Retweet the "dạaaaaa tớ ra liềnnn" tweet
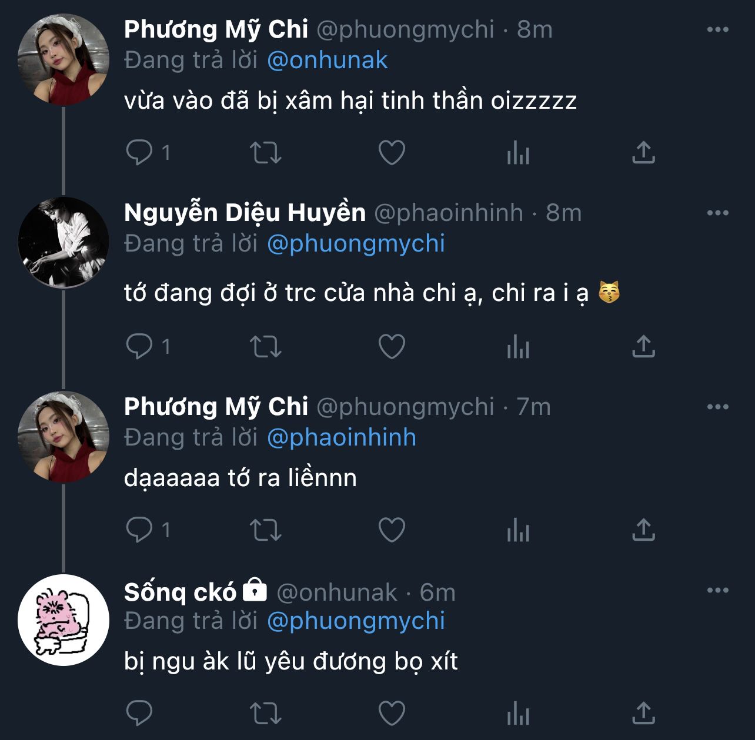This screenshot has height=740, width=755. pyautogui.click(x=266, y=530)
